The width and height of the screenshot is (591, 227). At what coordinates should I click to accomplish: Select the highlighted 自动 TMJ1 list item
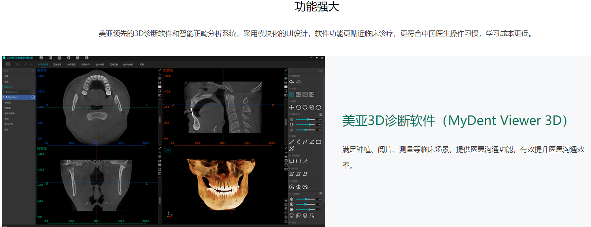19,97
